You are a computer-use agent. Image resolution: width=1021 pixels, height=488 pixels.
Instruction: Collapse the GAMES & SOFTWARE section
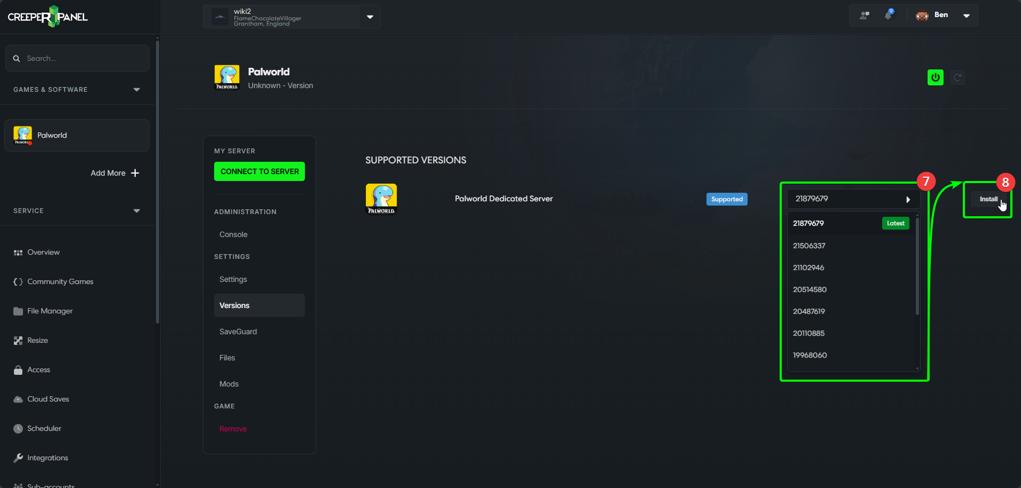click(137, 89)
